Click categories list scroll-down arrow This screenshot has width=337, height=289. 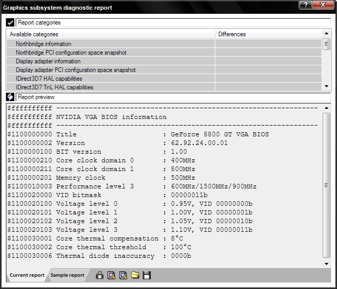click(x=326, y=86)
